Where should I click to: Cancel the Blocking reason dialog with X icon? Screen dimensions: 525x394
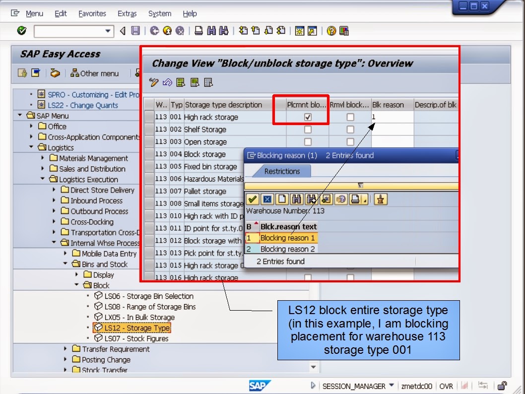pos(267,199)
